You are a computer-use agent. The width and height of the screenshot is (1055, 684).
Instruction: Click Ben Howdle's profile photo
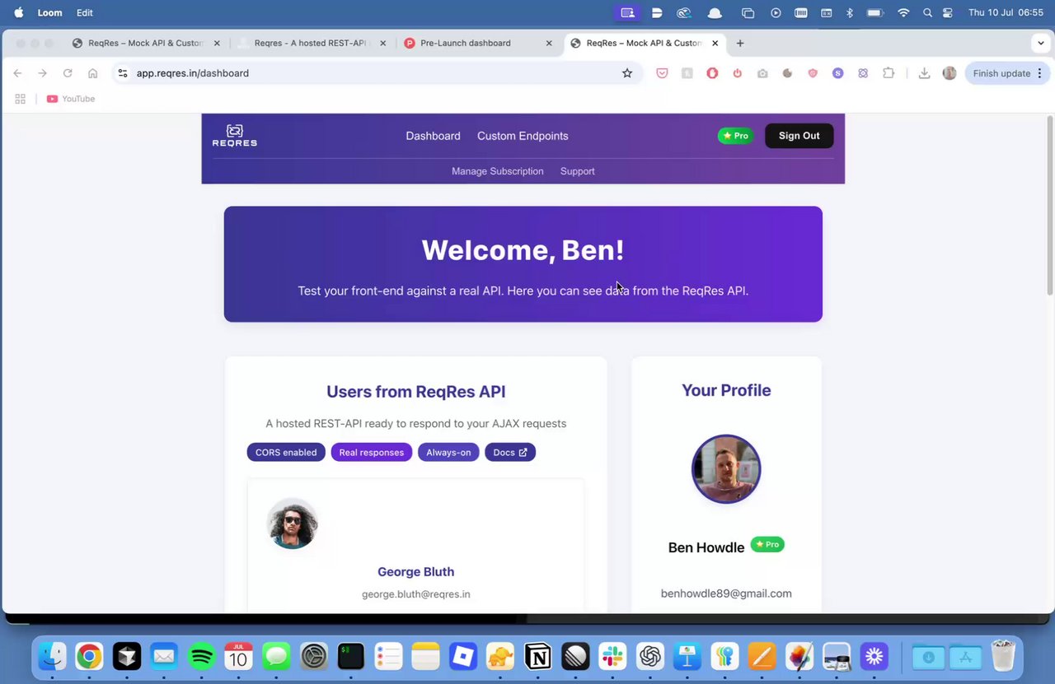[x=726, y=469]
